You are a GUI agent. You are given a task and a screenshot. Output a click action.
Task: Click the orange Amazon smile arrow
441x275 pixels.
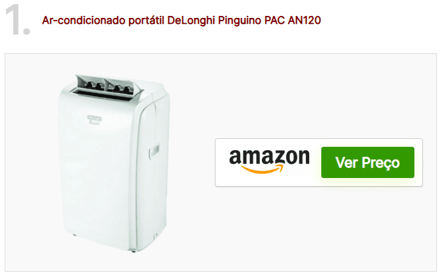click(262, 169)
